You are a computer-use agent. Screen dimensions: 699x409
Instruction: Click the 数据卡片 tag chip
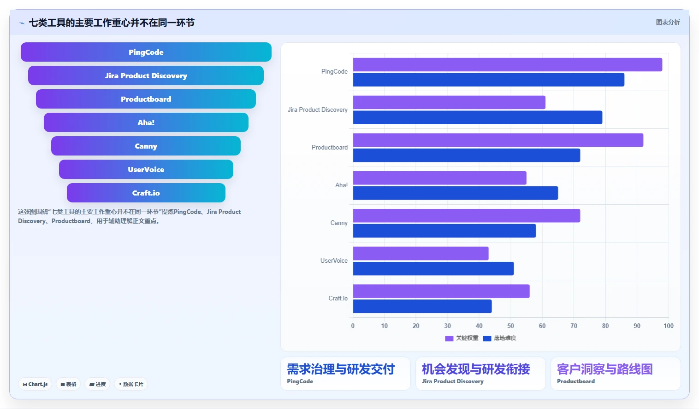coord(131,384)
